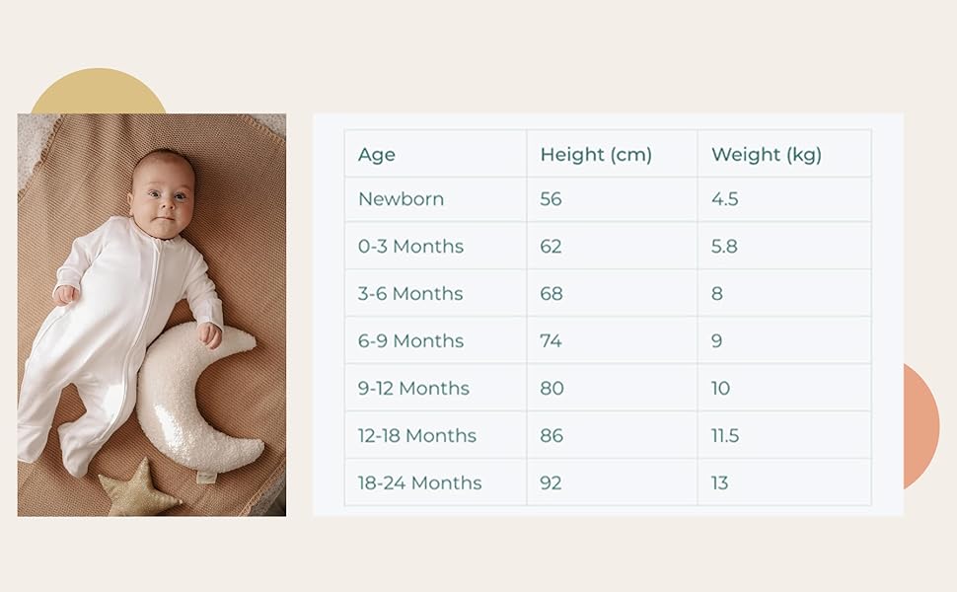Select the Age column header

[377, 154]
